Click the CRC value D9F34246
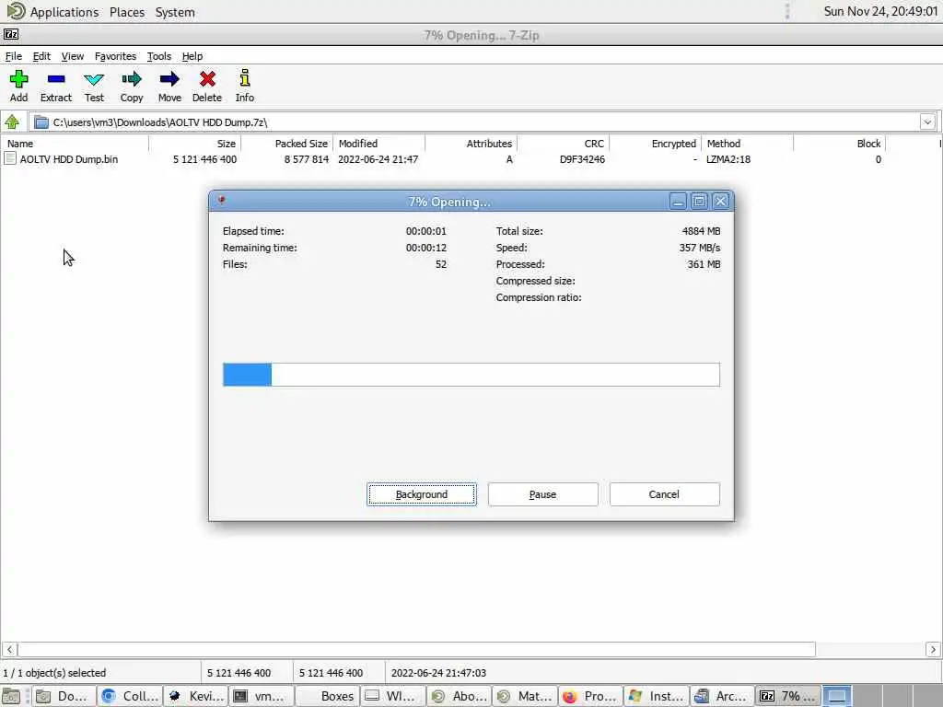This screenshot has height=707, width=943. (582, 159)
